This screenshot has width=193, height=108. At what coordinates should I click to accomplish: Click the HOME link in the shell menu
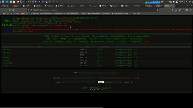pyautogui.click(x=46, y=36)
